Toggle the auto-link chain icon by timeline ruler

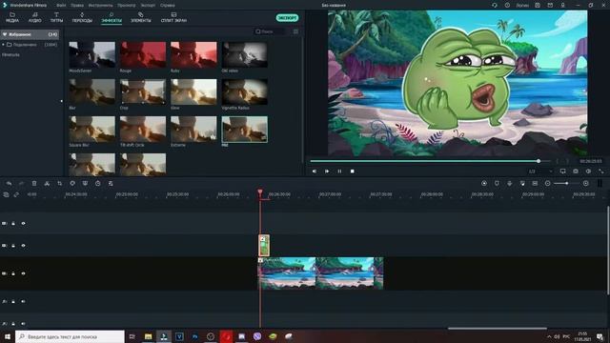coord(16,194)
